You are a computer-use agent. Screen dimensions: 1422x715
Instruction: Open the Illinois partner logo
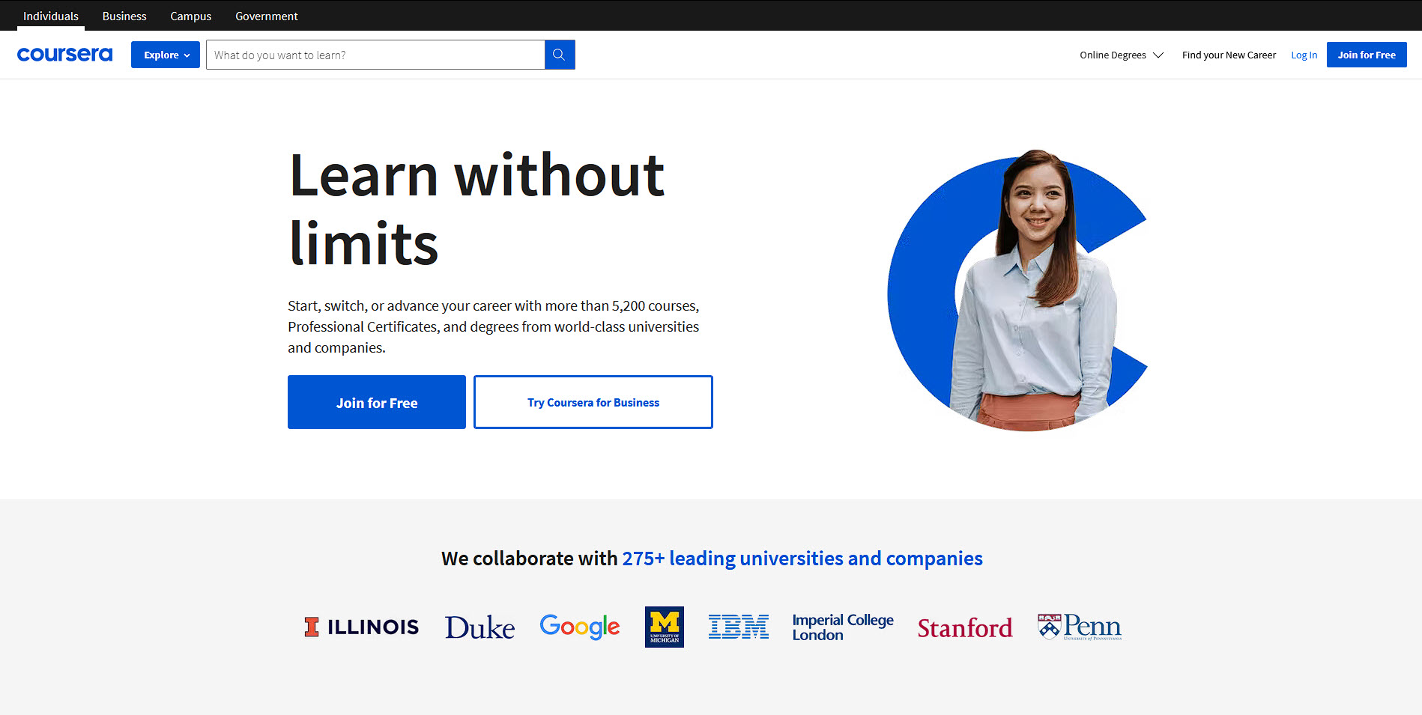click(362, 627)
